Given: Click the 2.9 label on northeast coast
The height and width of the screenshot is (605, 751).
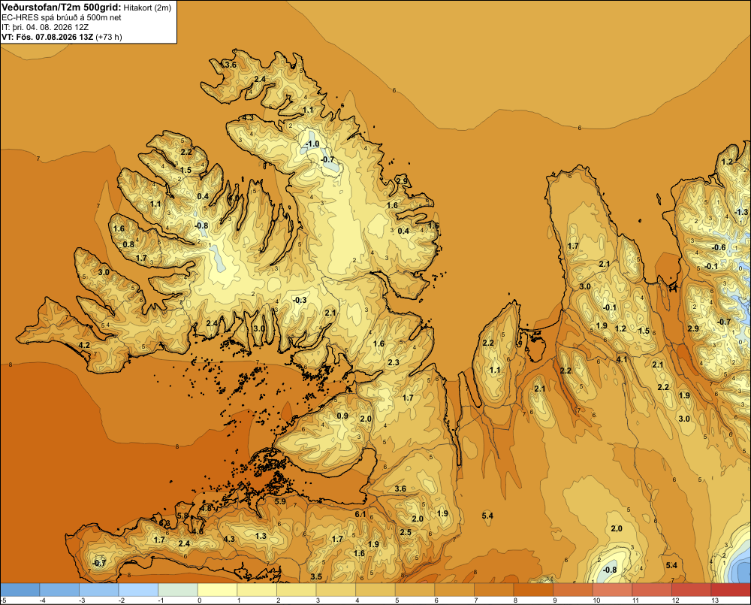Looking at the screenshot, I should click(x=402, y=181).
